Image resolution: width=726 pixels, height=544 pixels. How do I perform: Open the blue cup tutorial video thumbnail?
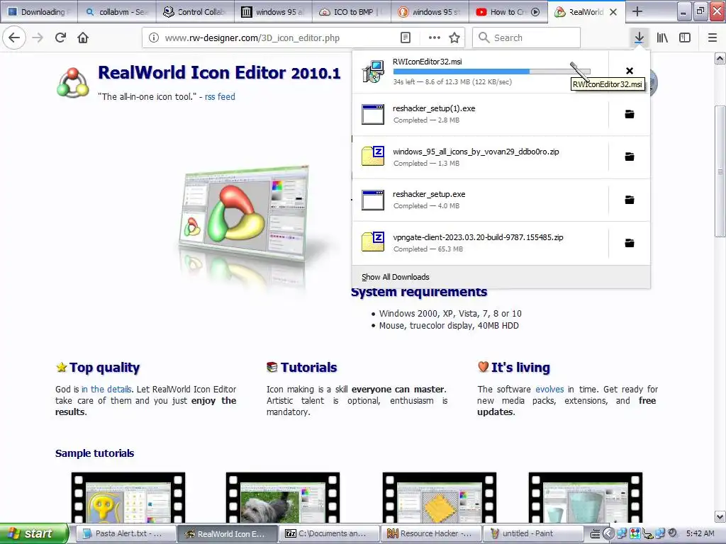[586, 497]
